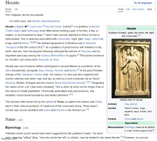The image size is (157, 141).
Task: Open the polecat link in the infobox
Action: [x=133, y=104]
